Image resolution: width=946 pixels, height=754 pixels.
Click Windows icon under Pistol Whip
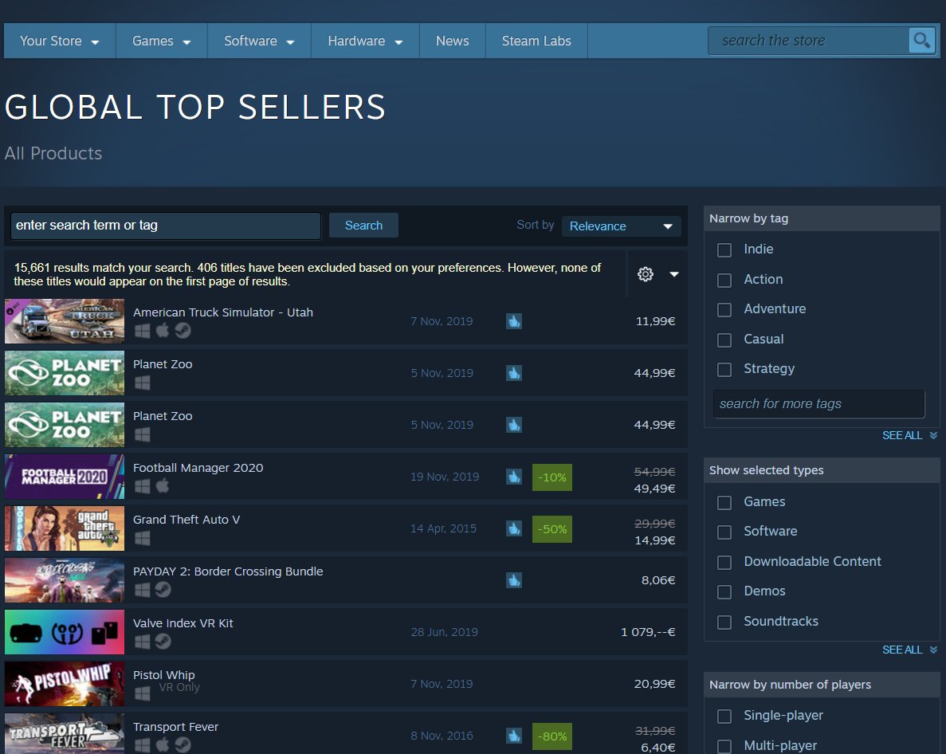(x=143, y=693)
